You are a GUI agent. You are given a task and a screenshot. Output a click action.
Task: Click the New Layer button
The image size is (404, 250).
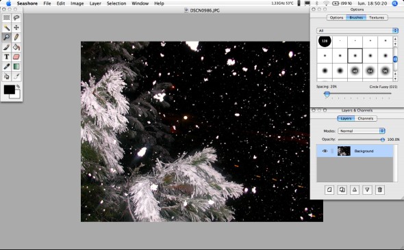pos(329,190)
